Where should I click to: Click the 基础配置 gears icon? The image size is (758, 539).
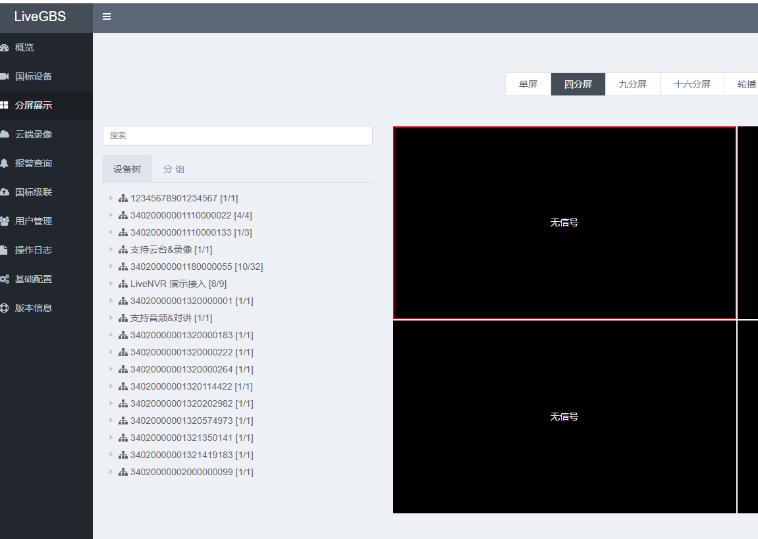tap(4, 279)
